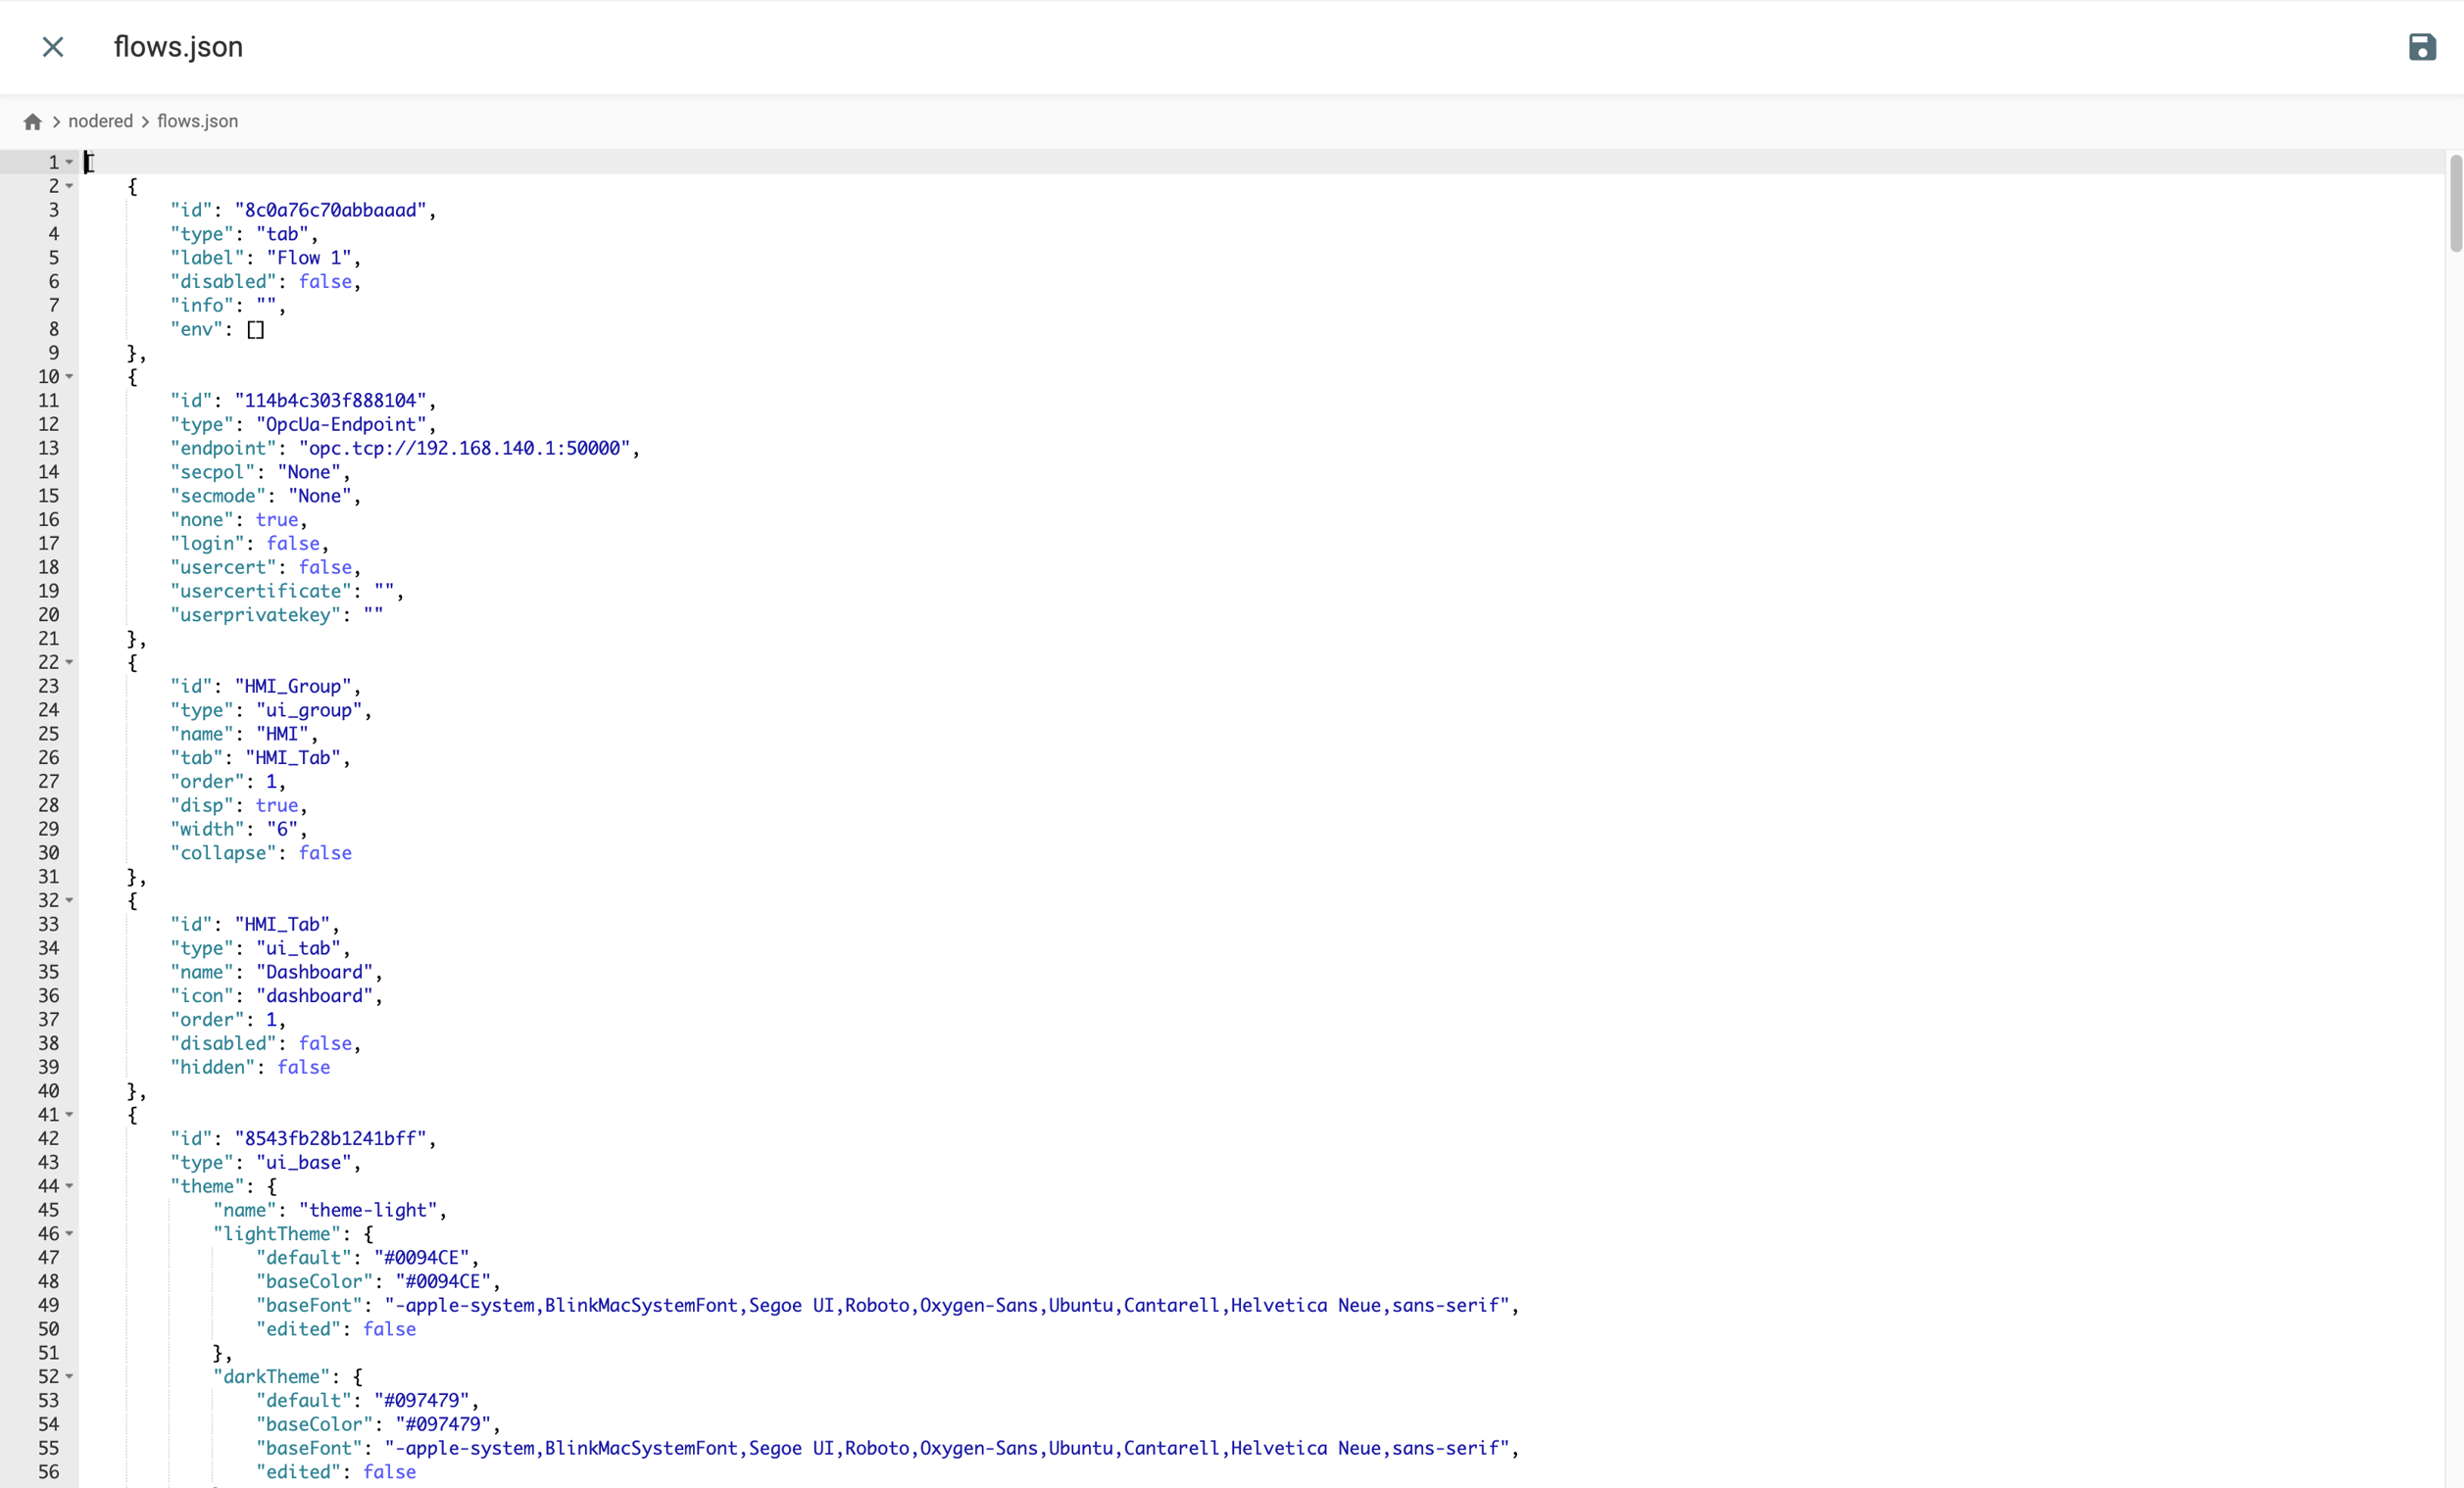Click the opc.tcp endpoint URL value
This screenshot has height=1488, width=2464.
pos(466,448)
